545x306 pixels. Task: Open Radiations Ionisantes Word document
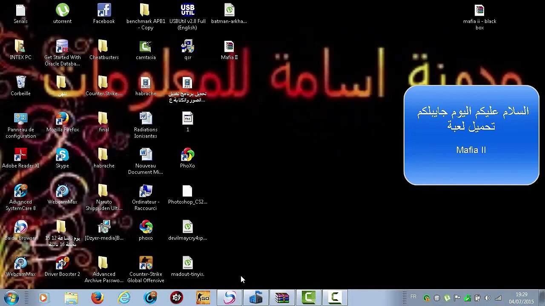click(146, 125)
